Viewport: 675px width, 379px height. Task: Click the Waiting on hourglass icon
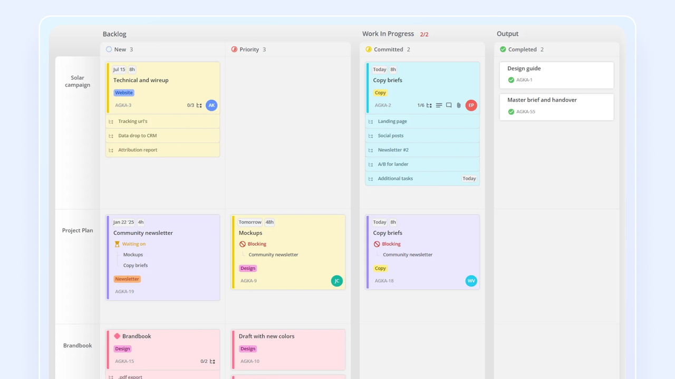(117, 244)
